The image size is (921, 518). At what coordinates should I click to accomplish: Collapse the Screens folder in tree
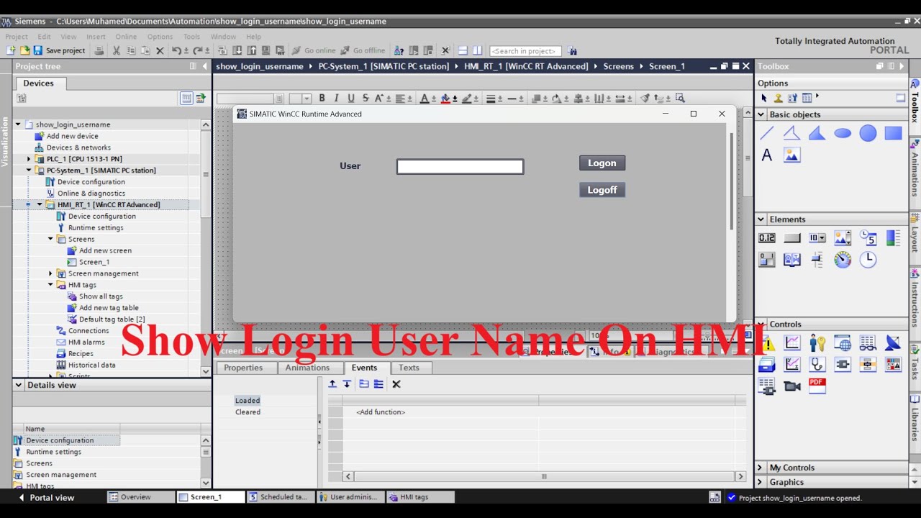(x=51, y=239)
